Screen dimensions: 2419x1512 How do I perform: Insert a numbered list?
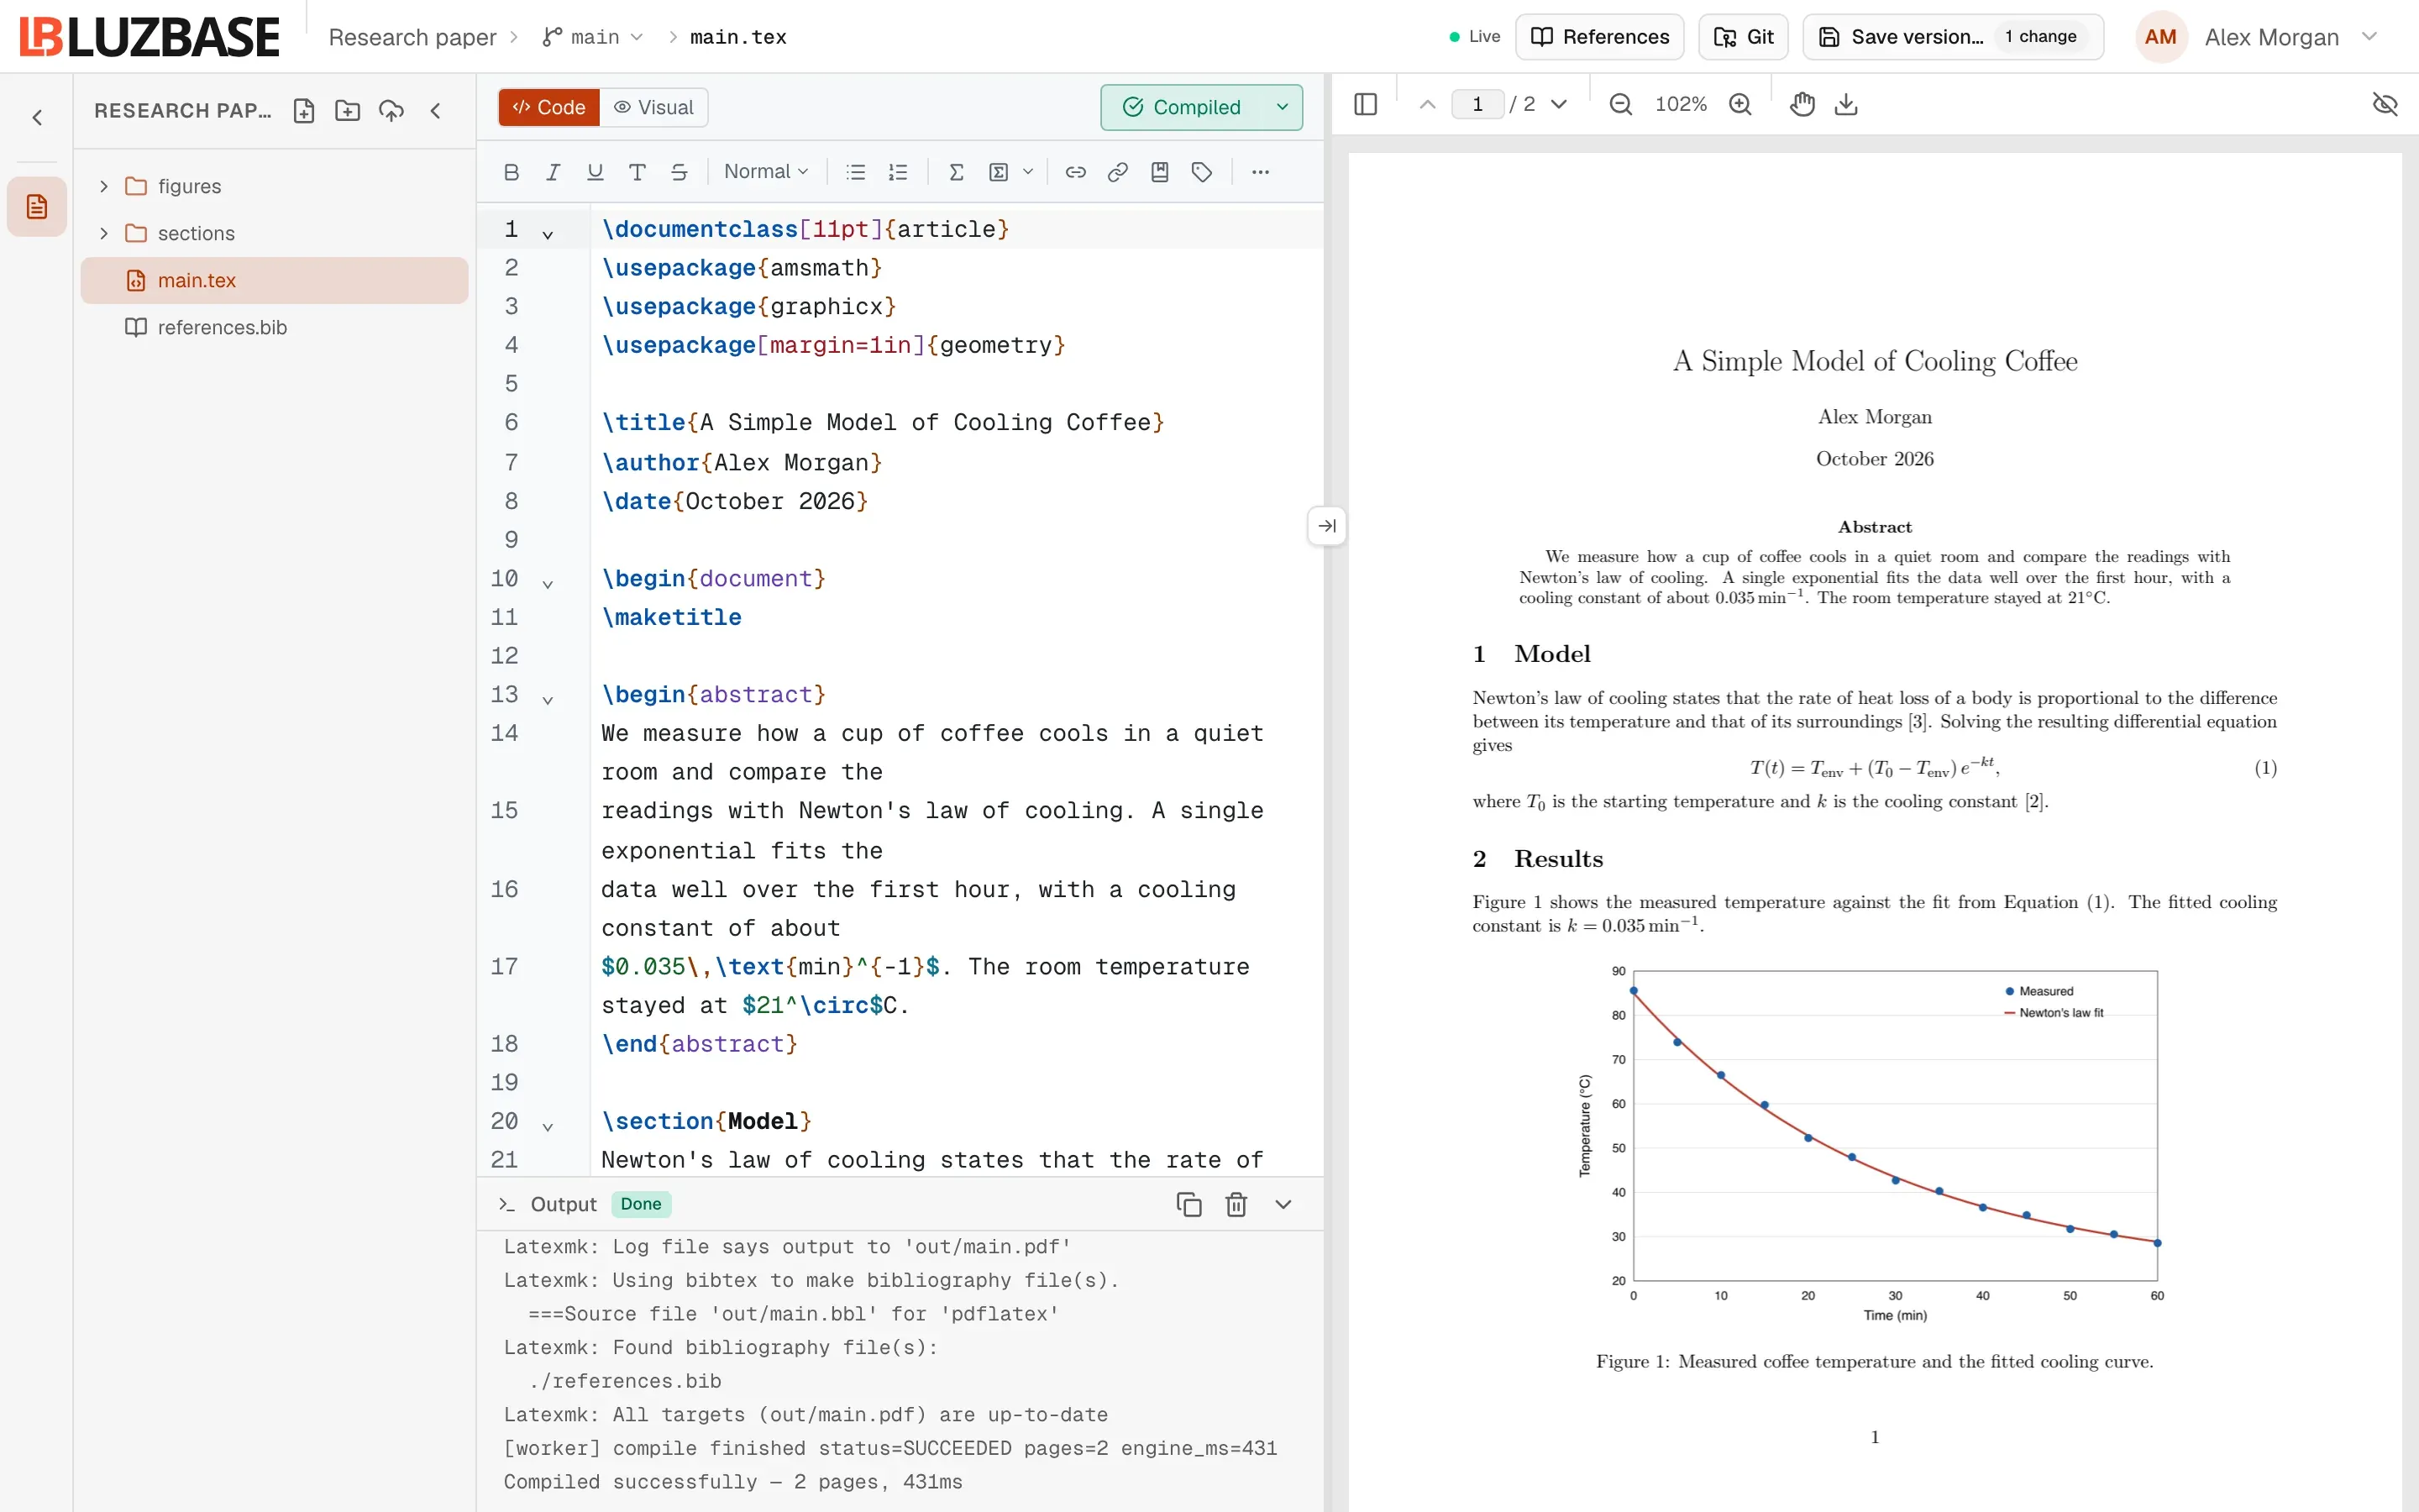click(898, 172)
